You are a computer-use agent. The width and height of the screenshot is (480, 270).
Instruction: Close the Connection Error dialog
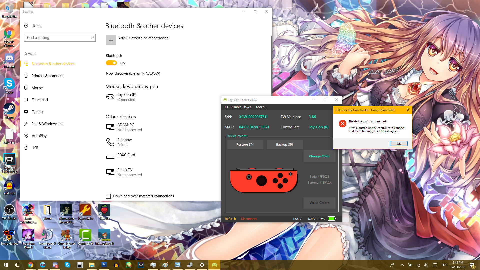click(408, 110)
